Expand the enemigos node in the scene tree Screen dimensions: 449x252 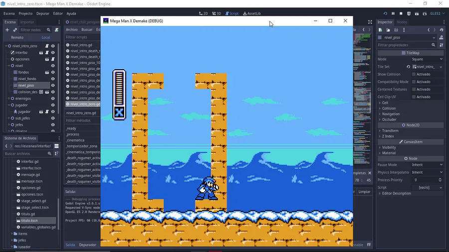pyautogui.click(x=9, y=99)
